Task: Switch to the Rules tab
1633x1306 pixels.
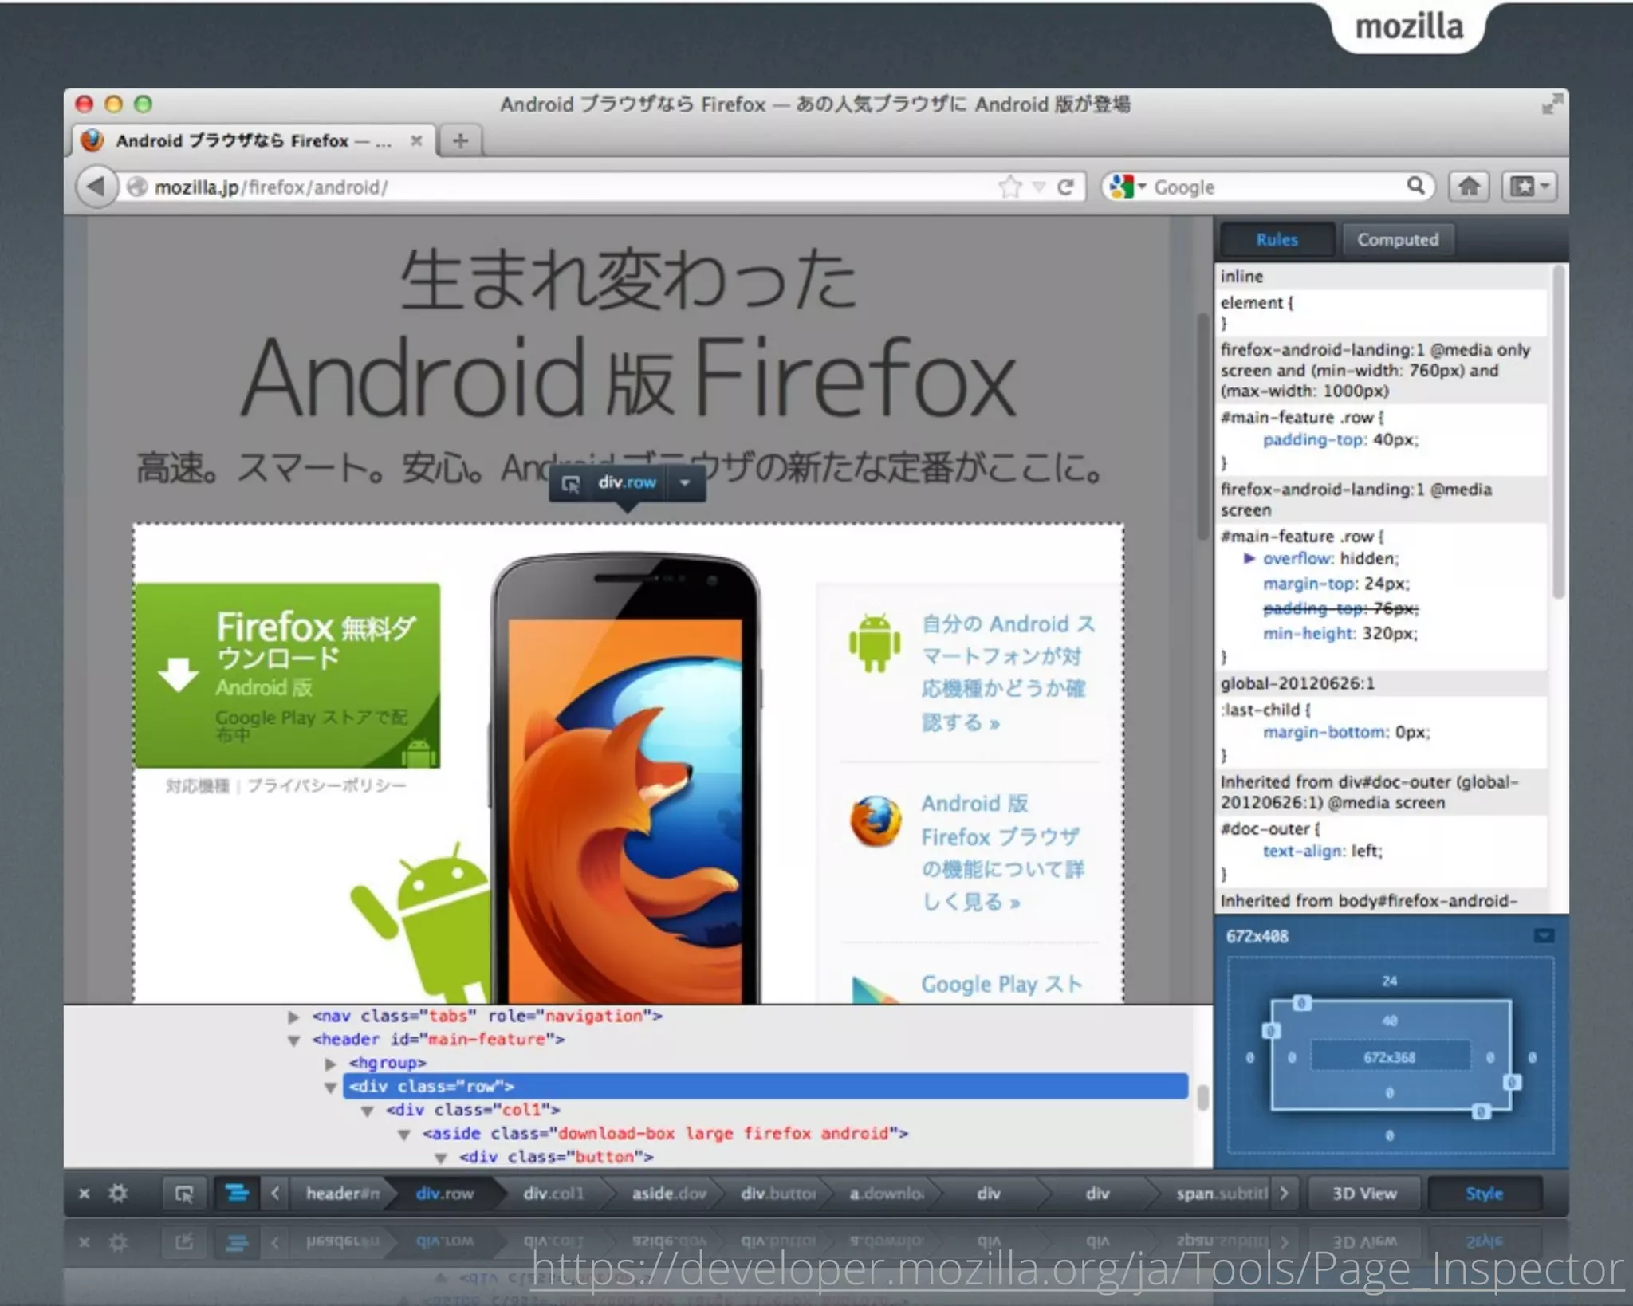Action: 1276,239
